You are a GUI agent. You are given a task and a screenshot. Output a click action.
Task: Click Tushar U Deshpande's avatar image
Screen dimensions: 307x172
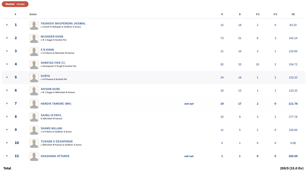point(34,143)
